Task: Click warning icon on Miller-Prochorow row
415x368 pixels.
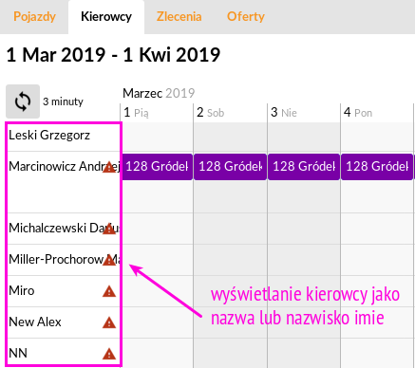Action: 109,260
